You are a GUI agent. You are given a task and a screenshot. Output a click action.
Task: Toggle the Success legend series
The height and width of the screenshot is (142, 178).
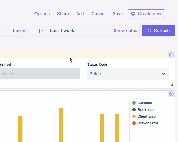pyautogui.click(x=144, y=103)
